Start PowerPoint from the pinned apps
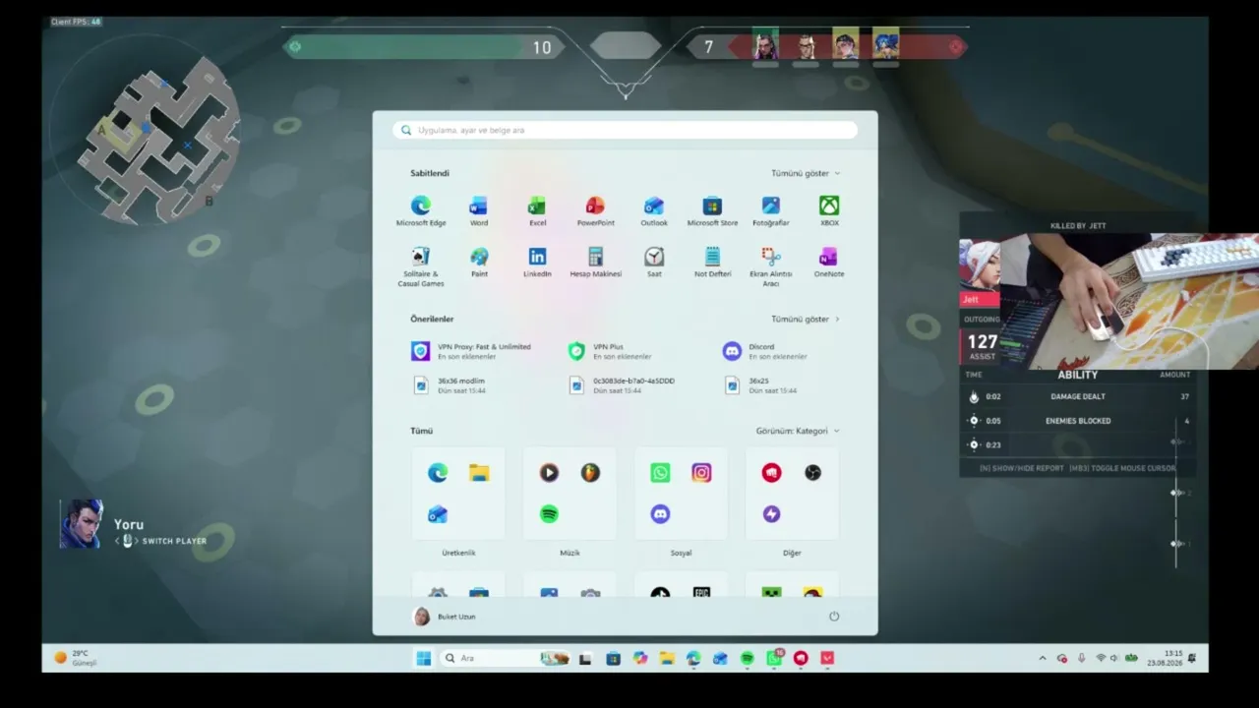Screen dimensions: 1259x708 pyautogui.click(x=595, y=210)
